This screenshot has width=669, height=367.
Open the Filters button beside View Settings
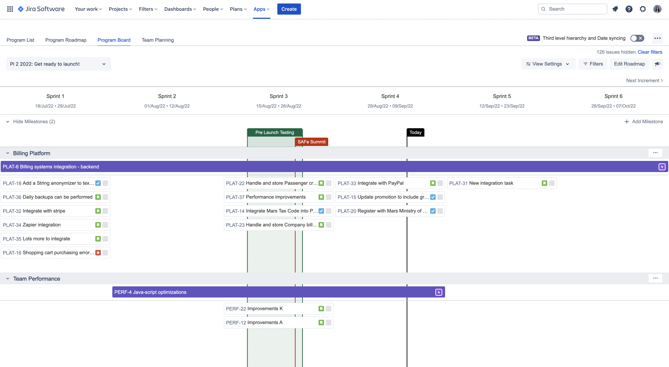(x=593, y=64)
